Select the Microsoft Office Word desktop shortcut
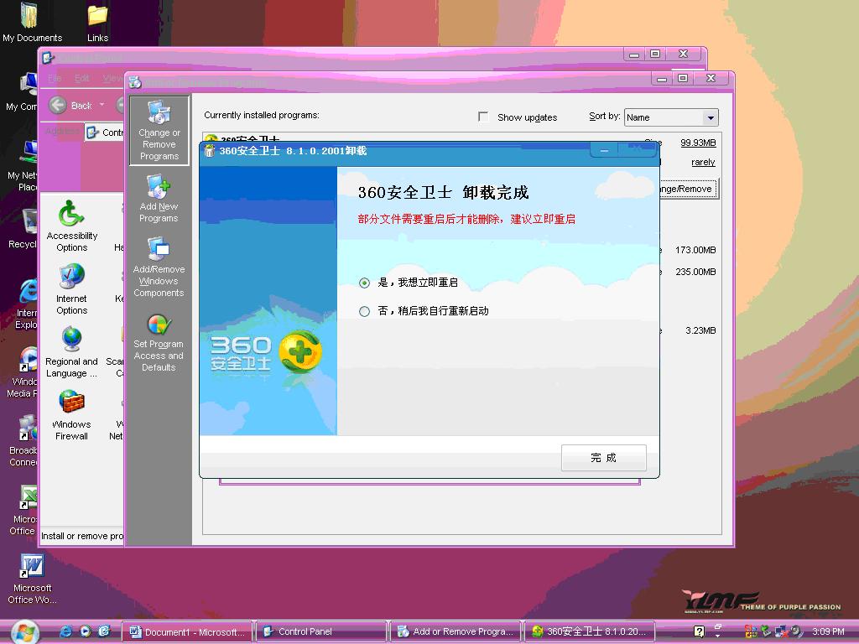Viewport: 859px width, 644px height. tap(32, 579)
